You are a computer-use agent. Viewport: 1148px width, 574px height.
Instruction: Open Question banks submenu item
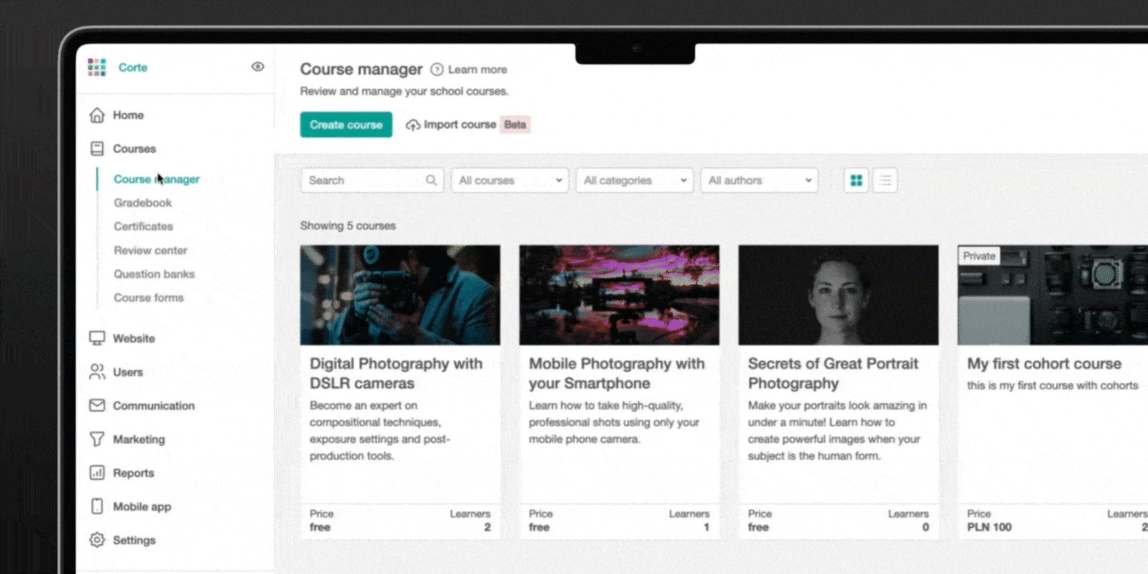[x=154, y=274]
